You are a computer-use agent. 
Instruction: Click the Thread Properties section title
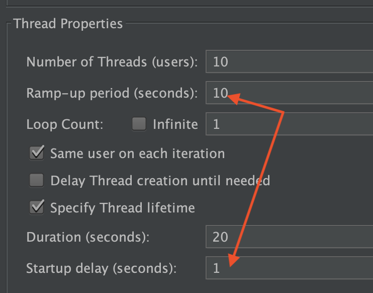coord(68,23)
